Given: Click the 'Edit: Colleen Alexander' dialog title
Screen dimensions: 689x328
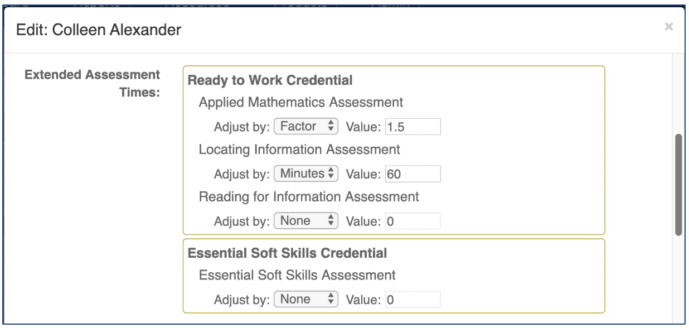Looking at the screenshot, I should [x=99, y=30].
